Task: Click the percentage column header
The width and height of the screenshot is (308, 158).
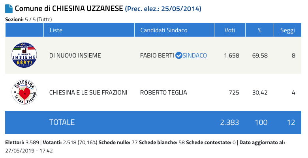Action: (260, 30)
